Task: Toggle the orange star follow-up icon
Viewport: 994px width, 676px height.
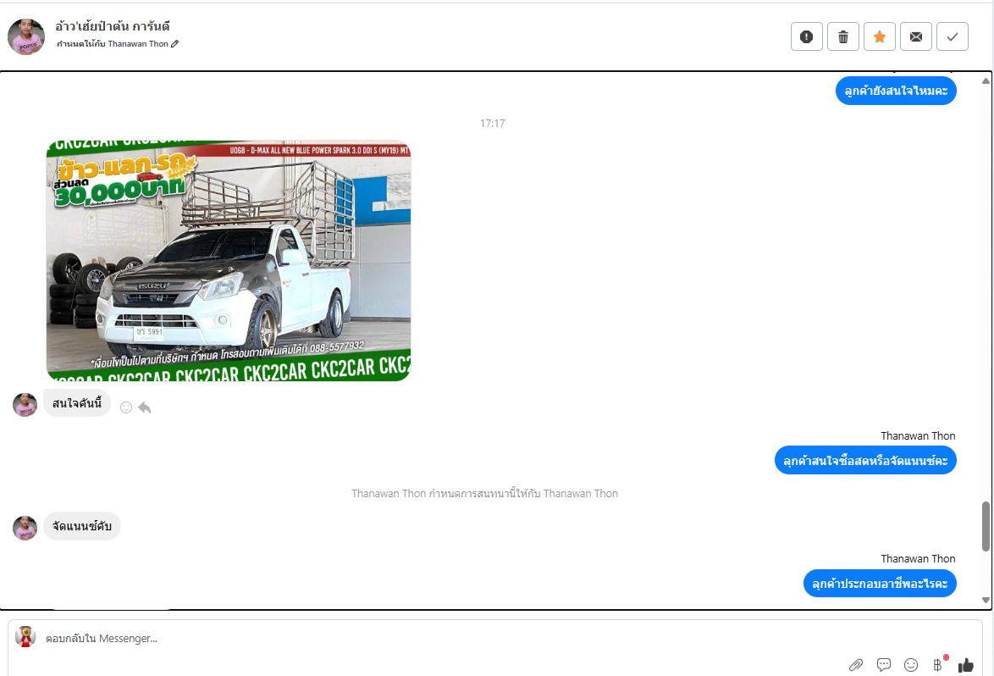Action: click(x=879, y=36)
